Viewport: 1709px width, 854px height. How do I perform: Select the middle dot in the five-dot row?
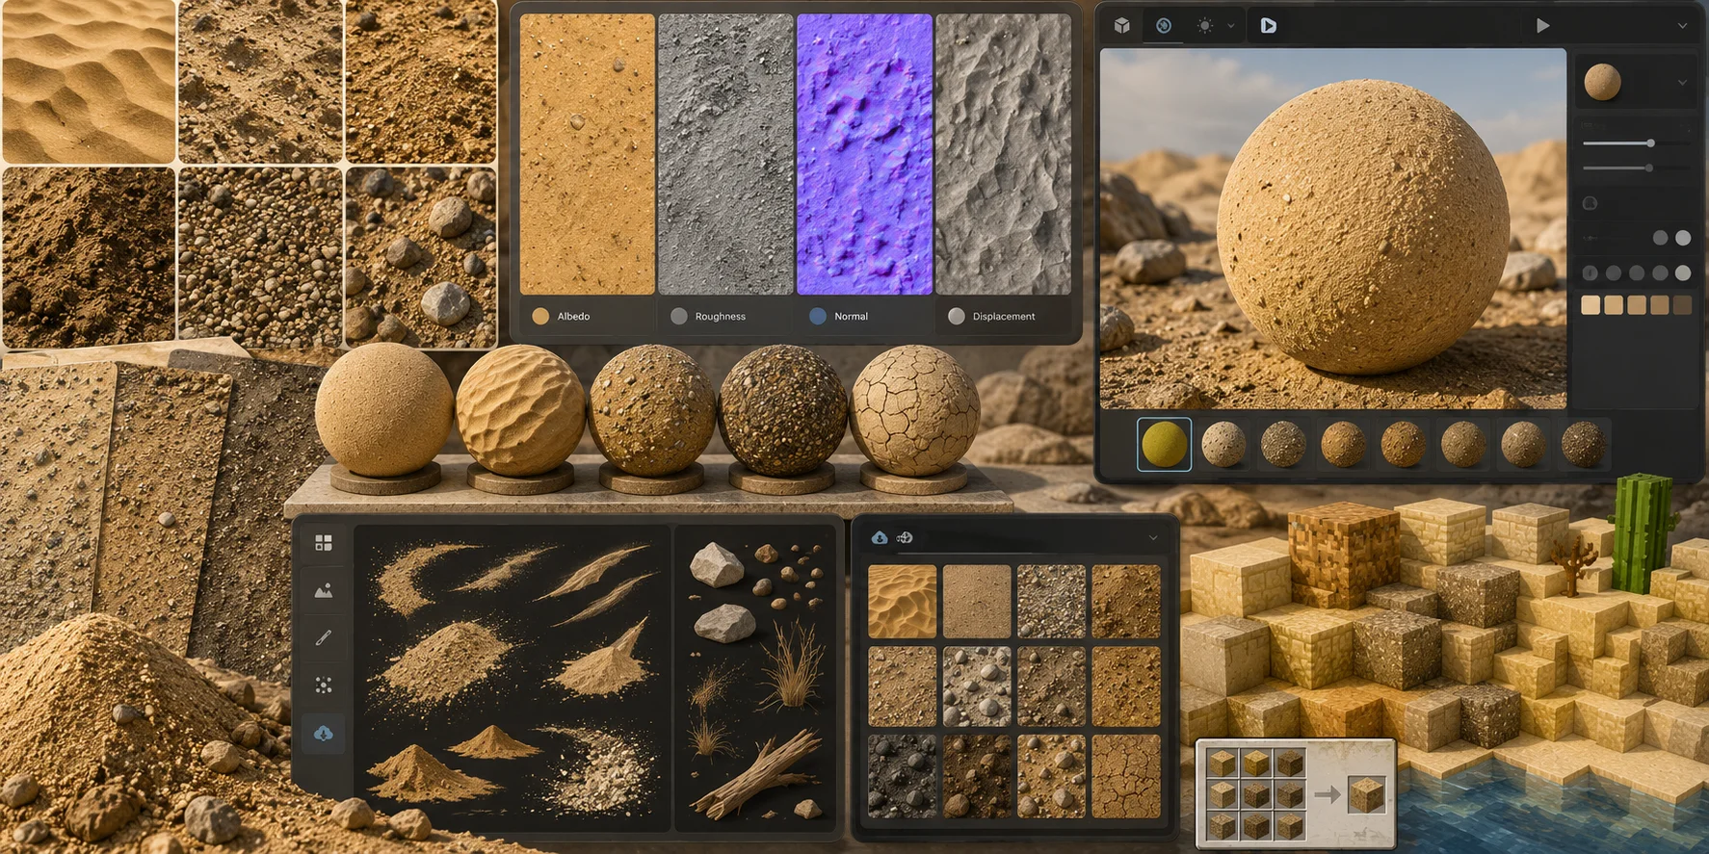1637,273
